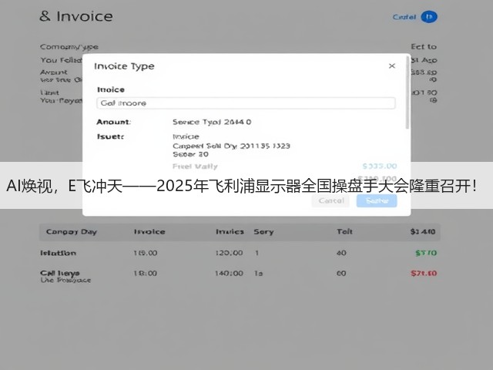Click the Chinese headline banner text
493x370 pixels.
pyautogui.click(x=241, y=186)
